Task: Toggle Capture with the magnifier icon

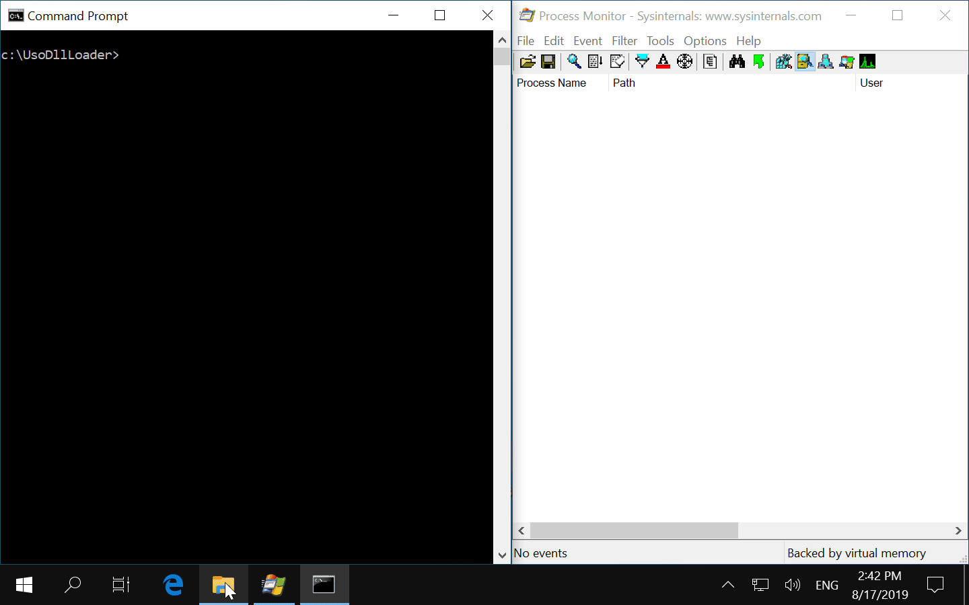Action: (x=574, y=62)
